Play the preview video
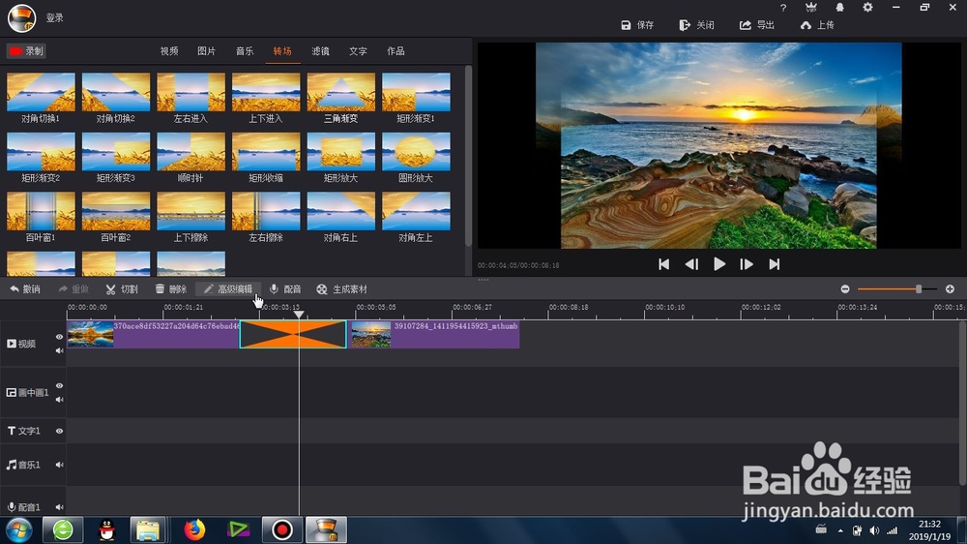Image resolution: width=967 pixels, height=544 pixels. [719, 264]
